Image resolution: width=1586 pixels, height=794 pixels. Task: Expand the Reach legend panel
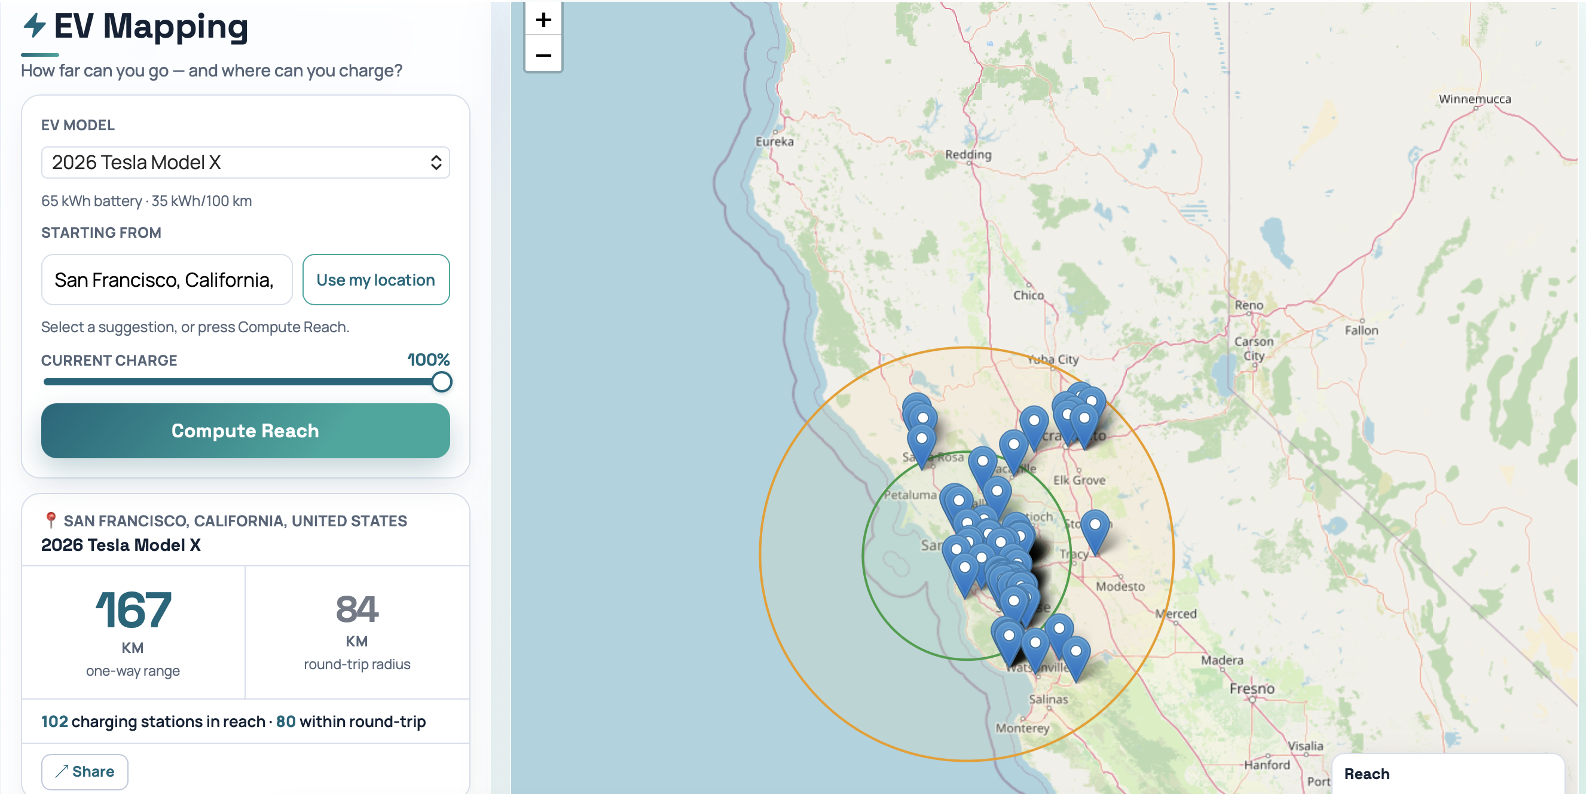pyautogui.click(x=1365, y=774)
